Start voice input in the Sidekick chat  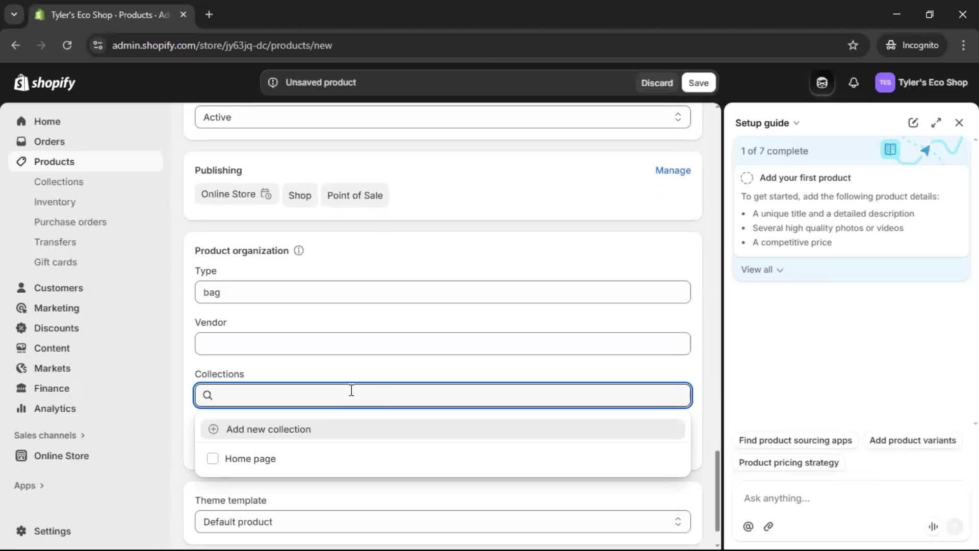click(x=933, y=527)
